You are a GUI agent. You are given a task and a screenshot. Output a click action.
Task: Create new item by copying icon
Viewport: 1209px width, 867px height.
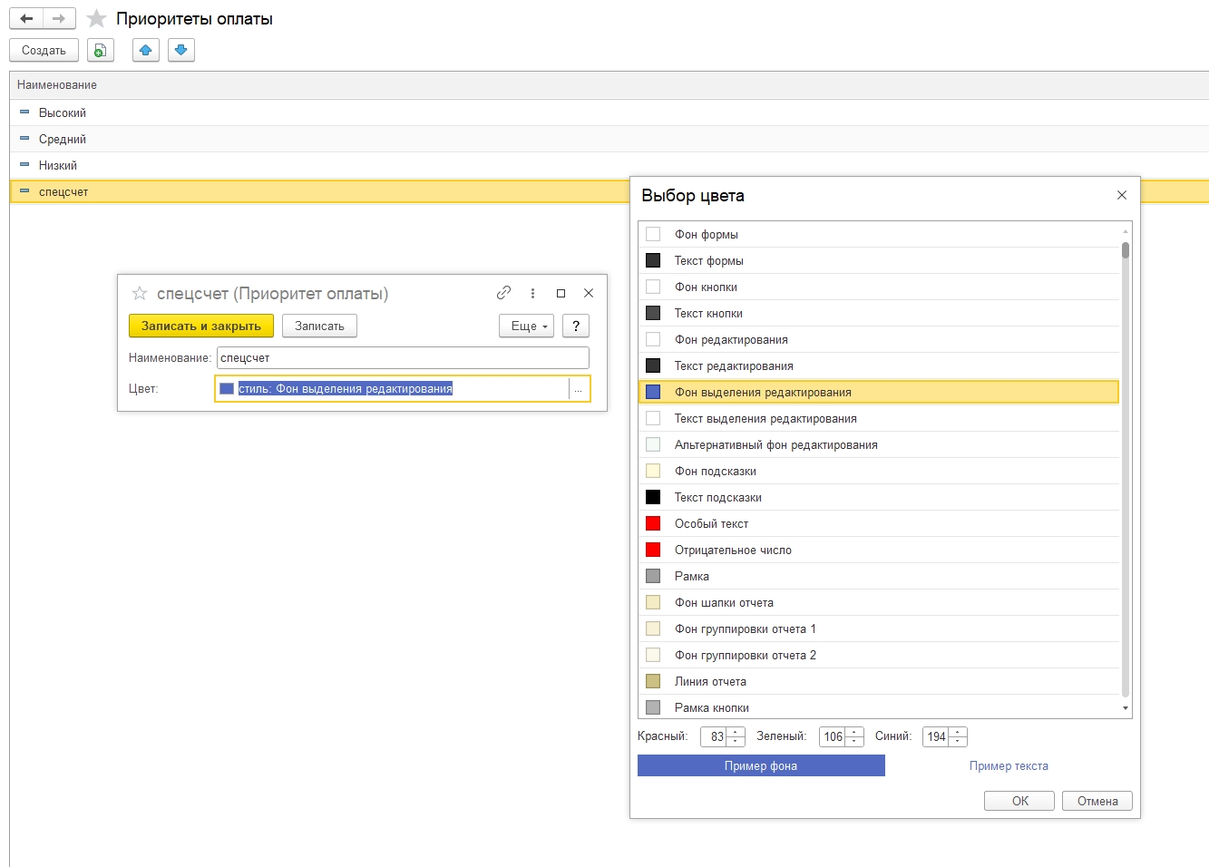click(x=101, y=51)
